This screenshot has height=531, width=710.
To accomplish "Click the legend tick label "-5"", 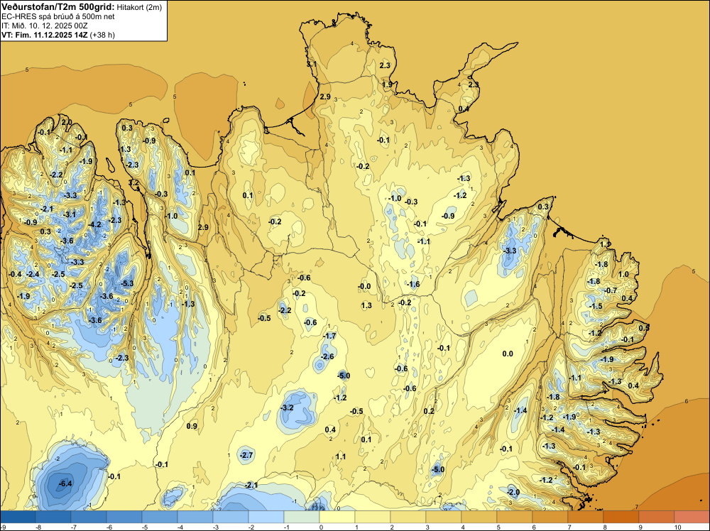I will tap(144, 527).
